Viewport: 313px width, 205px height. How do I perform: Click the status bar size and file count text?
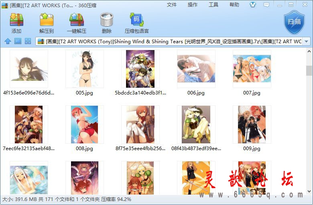[x=67, y=199]
